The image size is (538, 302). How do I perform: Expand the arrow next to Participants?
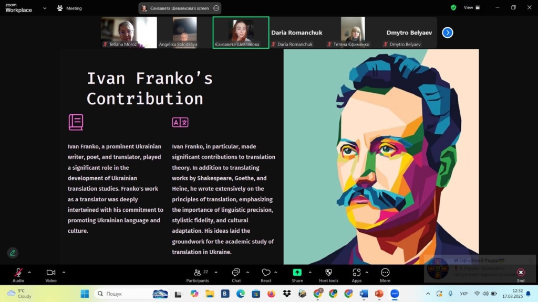216,273
